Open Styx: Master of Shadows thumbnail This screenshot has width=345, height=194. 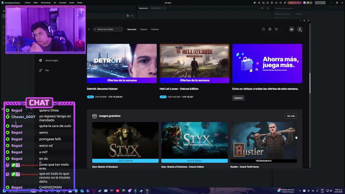tap(125, 142)
